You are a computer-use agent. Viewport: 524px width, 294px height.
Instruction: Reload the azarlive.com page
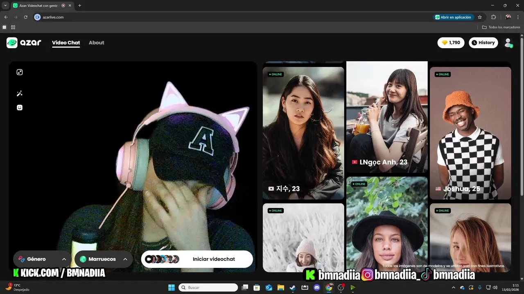[25, 17]
